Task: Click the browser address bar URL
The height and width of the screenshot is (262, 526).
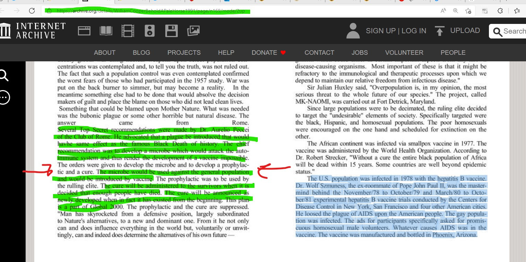Action: pyautogui.click(x=151, y=11)
